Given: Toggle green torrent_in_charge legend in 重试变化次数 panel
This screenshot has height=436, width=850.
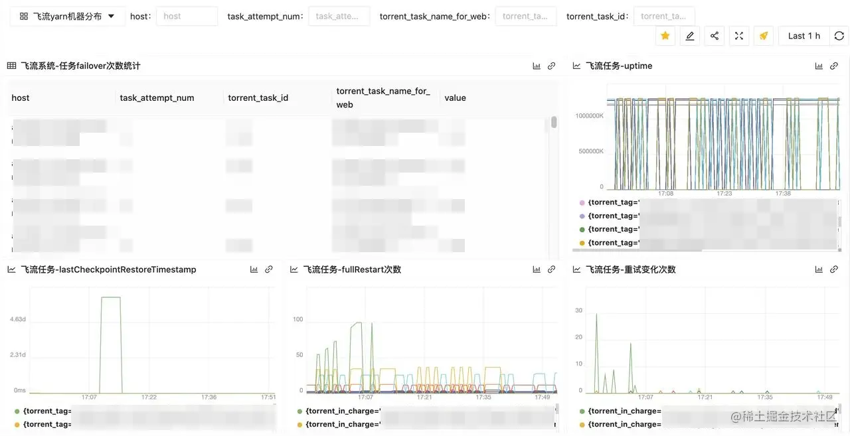Looking at the screenshot, I should (x=582, y=411).
